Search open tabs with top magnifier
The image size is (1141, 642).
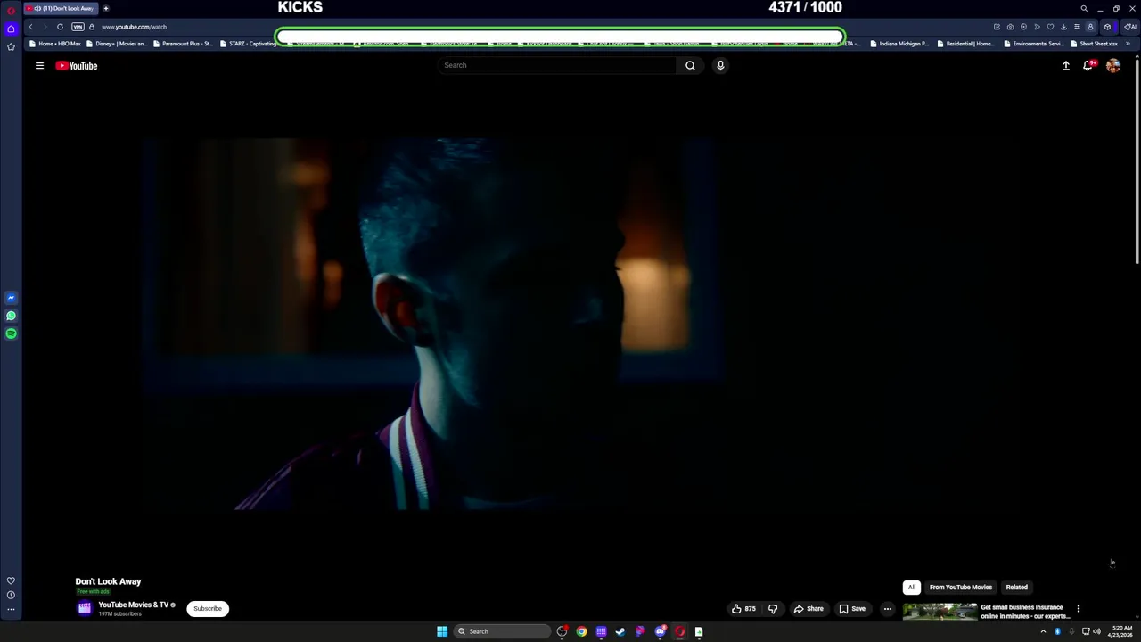pyautogui.click(x=1084, y=8)
